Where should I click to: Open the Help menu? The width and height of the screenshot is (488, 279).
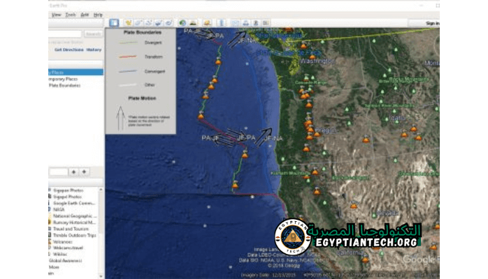98,14
